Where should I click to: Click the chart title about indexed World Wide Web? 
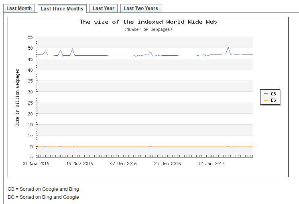[x=148, y=22]
